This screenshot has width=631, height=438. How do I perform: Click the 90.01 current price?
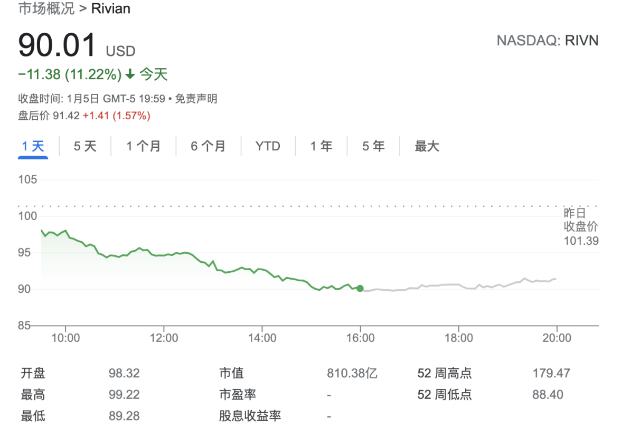58,45
